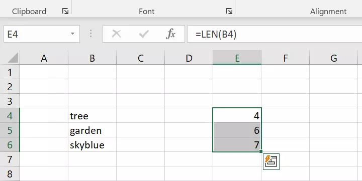Select column B header
The height and width of the screenshot is (181, 362).
pyautogui.click(x=93, y=58)
